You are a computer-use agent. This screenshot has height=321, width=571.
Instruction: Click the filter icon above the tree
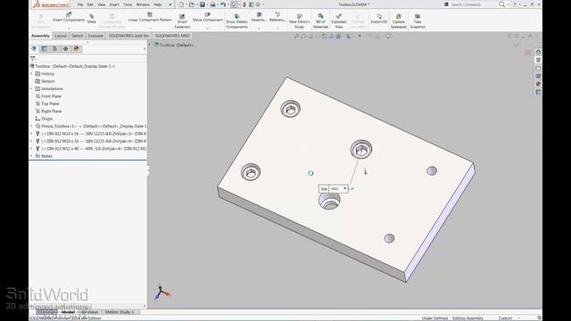pyautogui.click(x=33, y=58)
